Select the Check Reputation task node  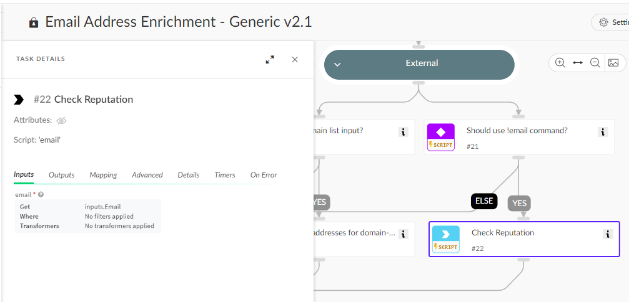tap(524, 239)
